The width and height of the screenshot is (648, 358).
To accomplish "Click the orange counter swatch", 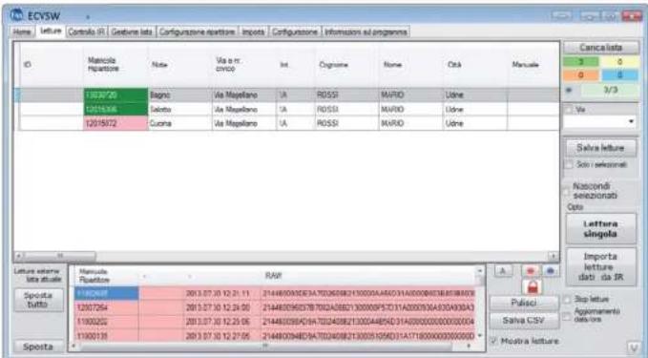I will (x=581, y=75).
